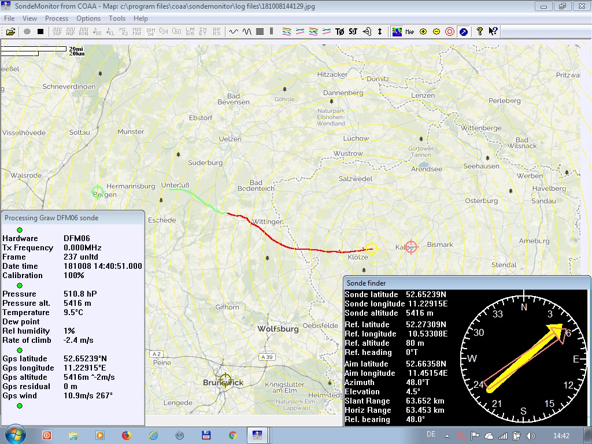The image size is (592, 444).
Task: Show the wide horizontal lines data view
Action: [x=260, y=32]
